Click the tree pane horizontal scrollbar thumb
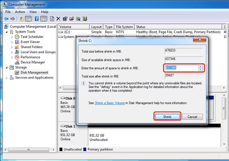 28,150
